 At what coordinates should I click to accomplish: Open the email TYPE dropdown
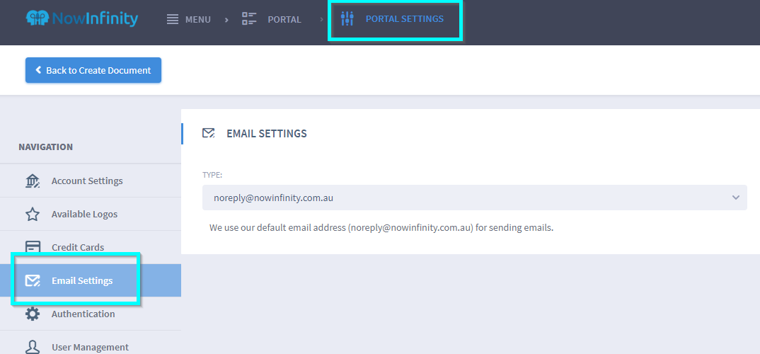click(475, 198)
